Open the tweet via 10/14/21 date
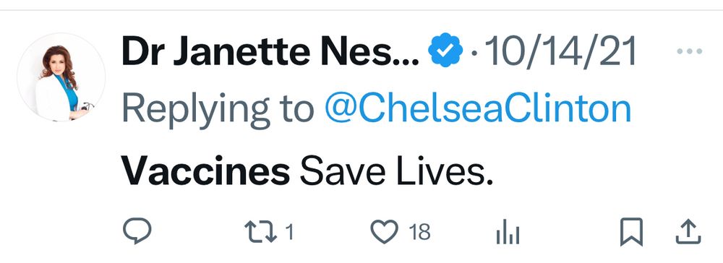Image resolution: width=723 pixels, height=263 pixels. [560, 51]
